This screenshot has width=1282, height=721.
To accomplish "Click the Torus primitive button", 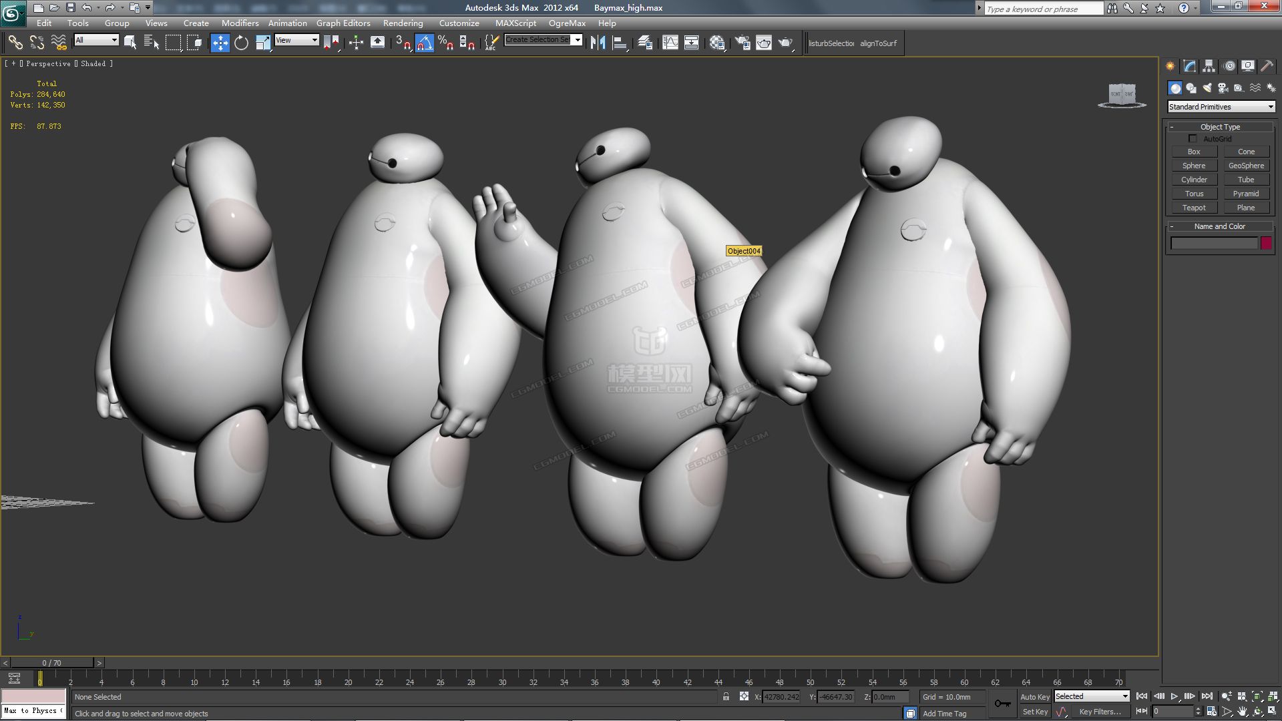I will click(1194, 194).
